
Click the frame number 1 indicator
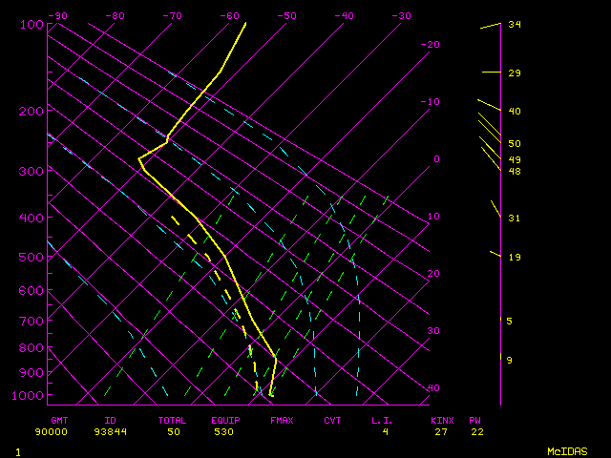pos(18,450)
